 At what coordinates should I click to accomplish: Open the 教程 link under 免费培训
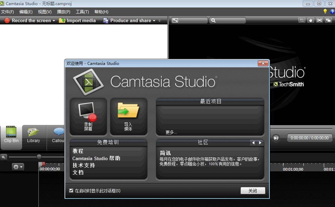(x=78, y=151)
